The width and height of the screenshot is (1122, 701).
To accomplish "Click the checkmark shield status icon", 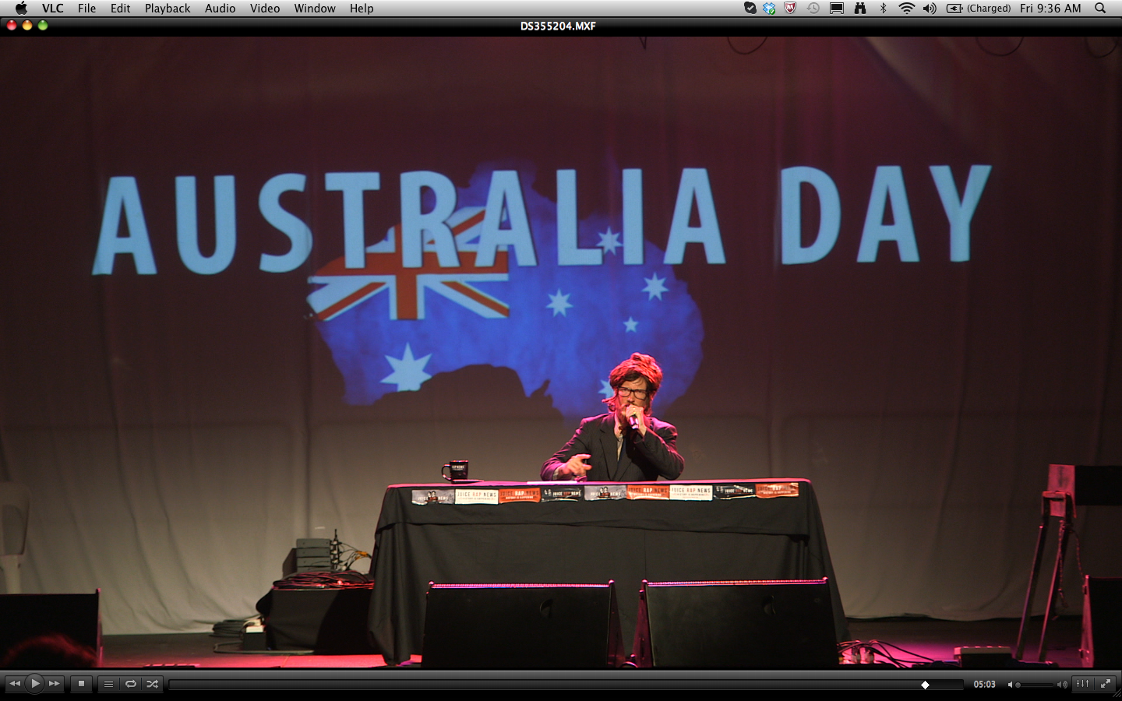I will pos(750,9).
